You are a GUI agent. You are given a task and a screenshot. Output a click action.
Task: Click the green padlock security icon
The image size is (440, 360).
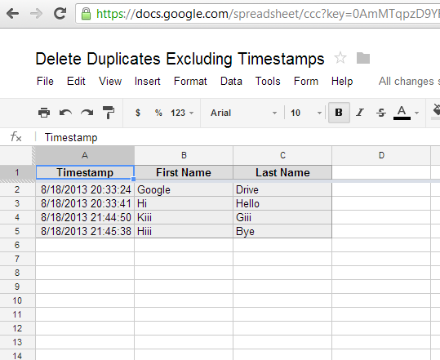point(87,14)
